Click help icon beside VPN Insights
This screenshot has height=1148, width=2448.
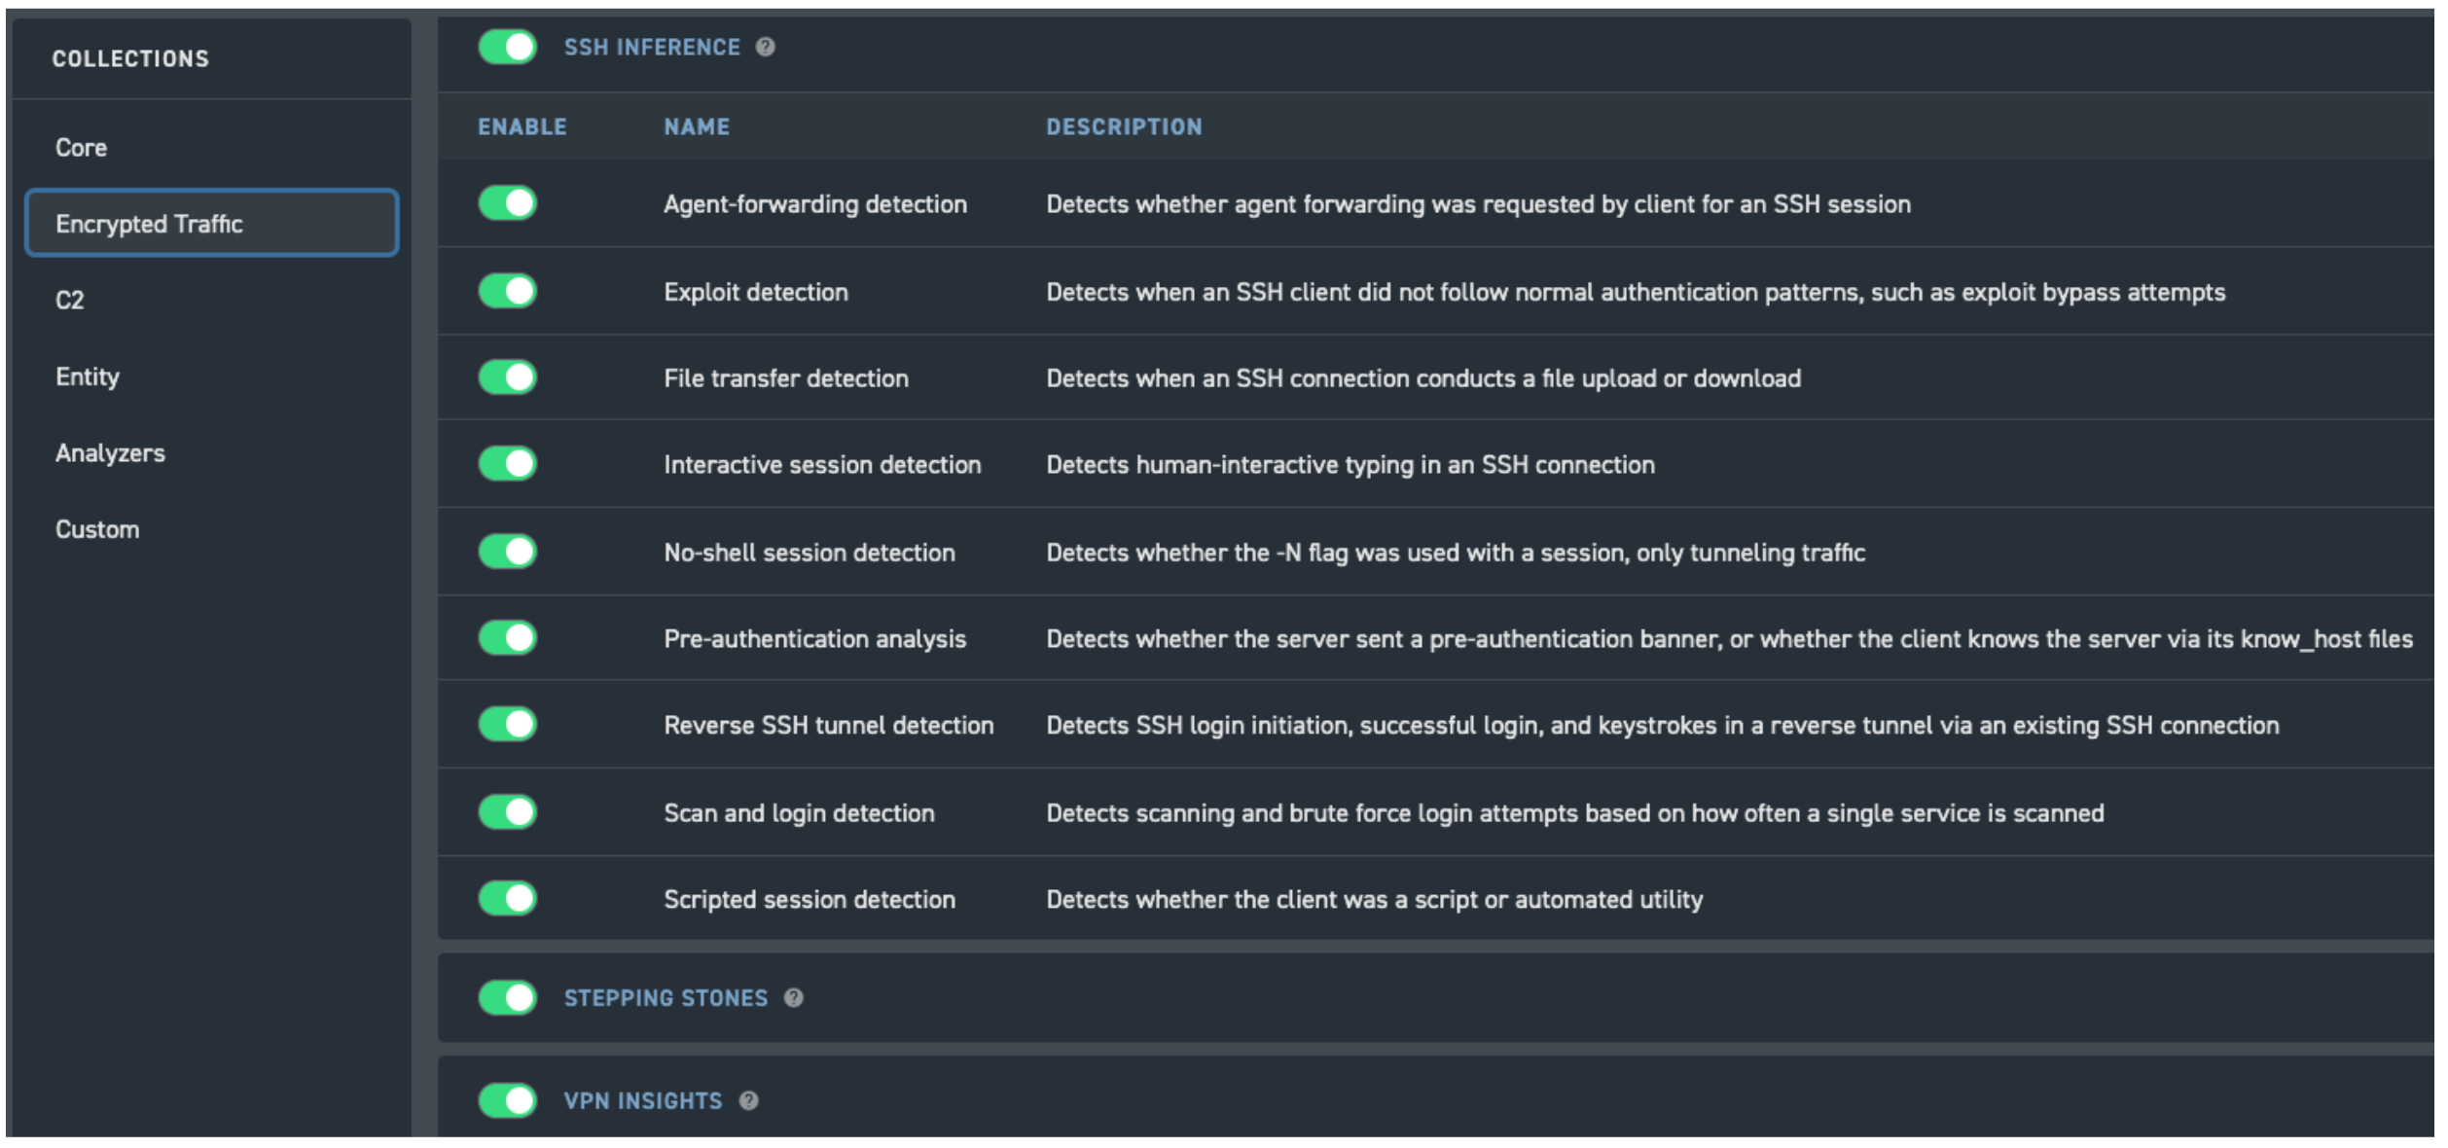coord(748,1101)
